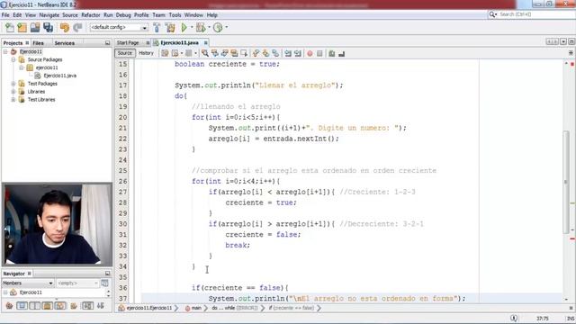This screenshot has width=576, height=324.
Task: Open the Refactor menu
Action: coord(91,15)
